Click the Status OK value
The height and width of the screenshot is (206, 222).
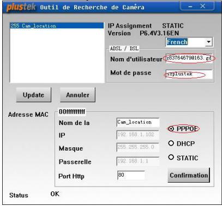[55, 194]
